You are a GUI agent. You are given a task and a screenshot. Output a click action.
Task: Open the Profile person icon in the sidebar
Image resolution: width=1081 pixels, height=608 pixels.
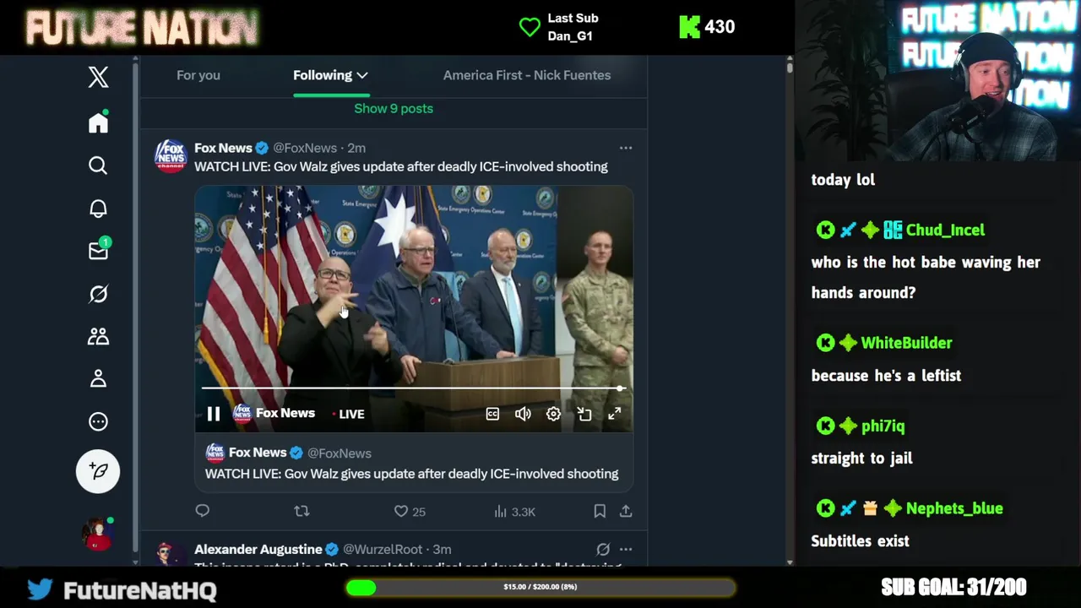point(98,378)
